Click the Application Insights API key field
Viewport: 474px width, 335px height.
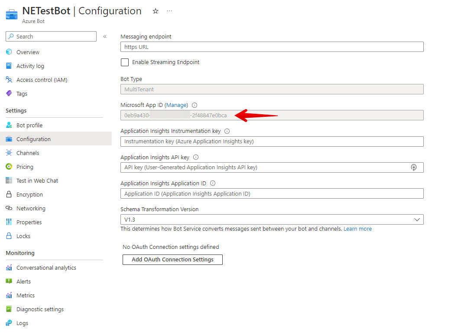272,167
